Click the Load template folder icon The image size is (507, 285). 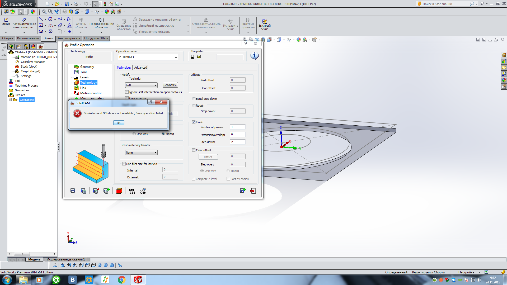(x=199, y=57)
